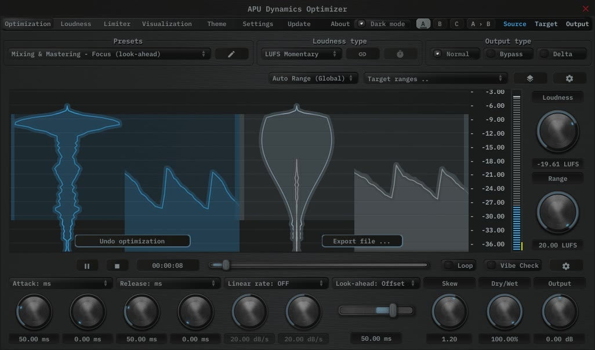Open the About tab

pyautogui.click(x=340, y=24)
